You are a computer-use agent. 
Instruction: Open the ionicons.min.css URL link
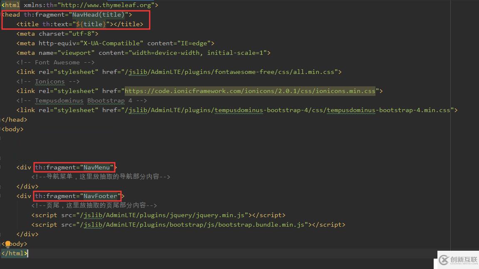pos(250,91)
